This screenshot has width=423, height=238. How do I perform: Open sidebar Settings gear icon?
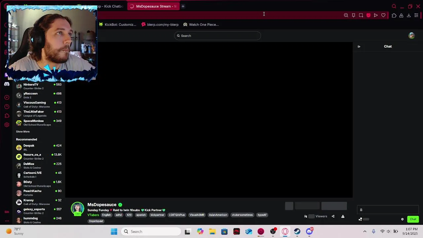pyautogui.click(x=7, y=125)
